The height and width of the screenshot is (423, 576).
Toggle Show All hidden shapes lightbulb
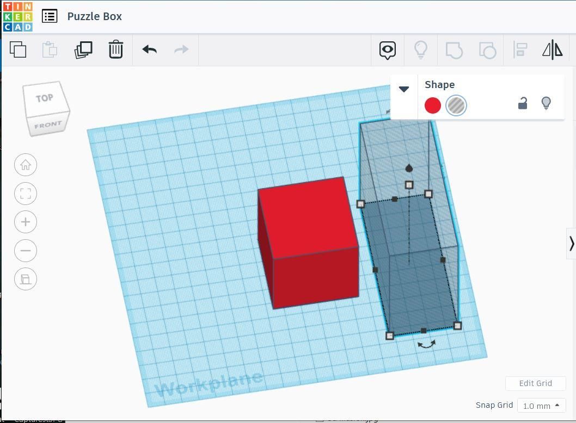tap(420, 49)
